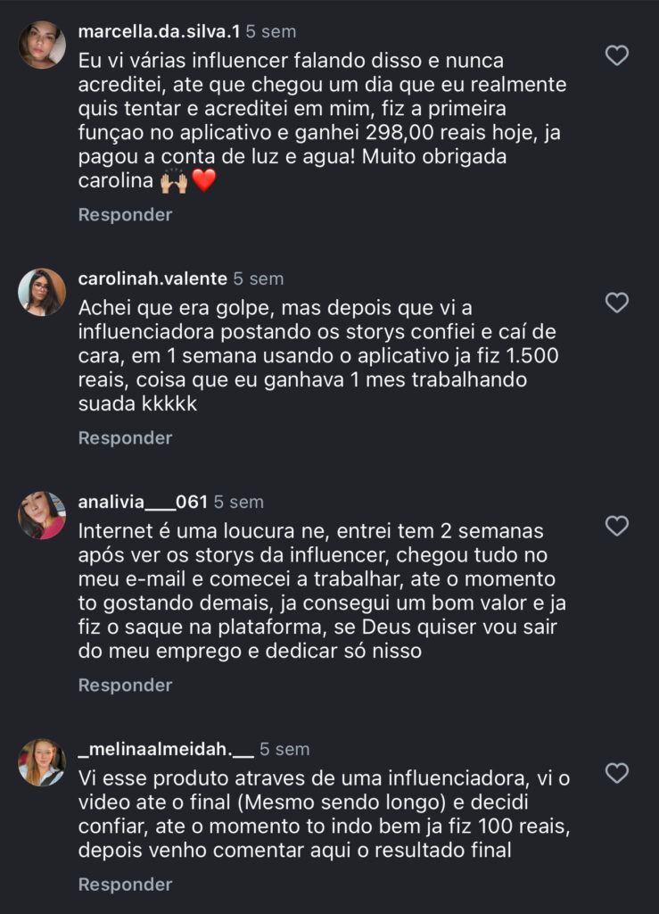Toggle the like heart on _melinaalmeidah.__'s comment
The image size is (659, 914).
[x=617, y=772]
